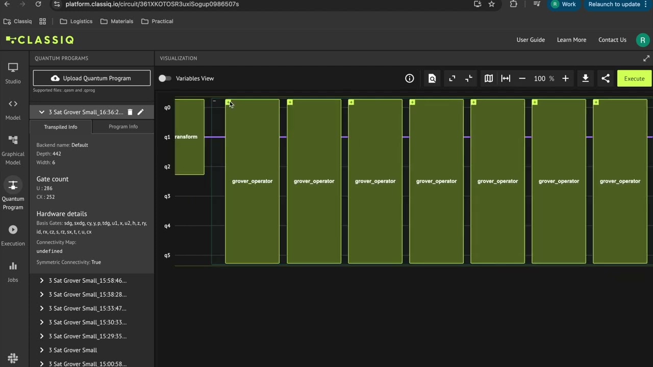Open the Classiq bookmark folder
This screenshot has height=367, width=653.
[18, 21]
